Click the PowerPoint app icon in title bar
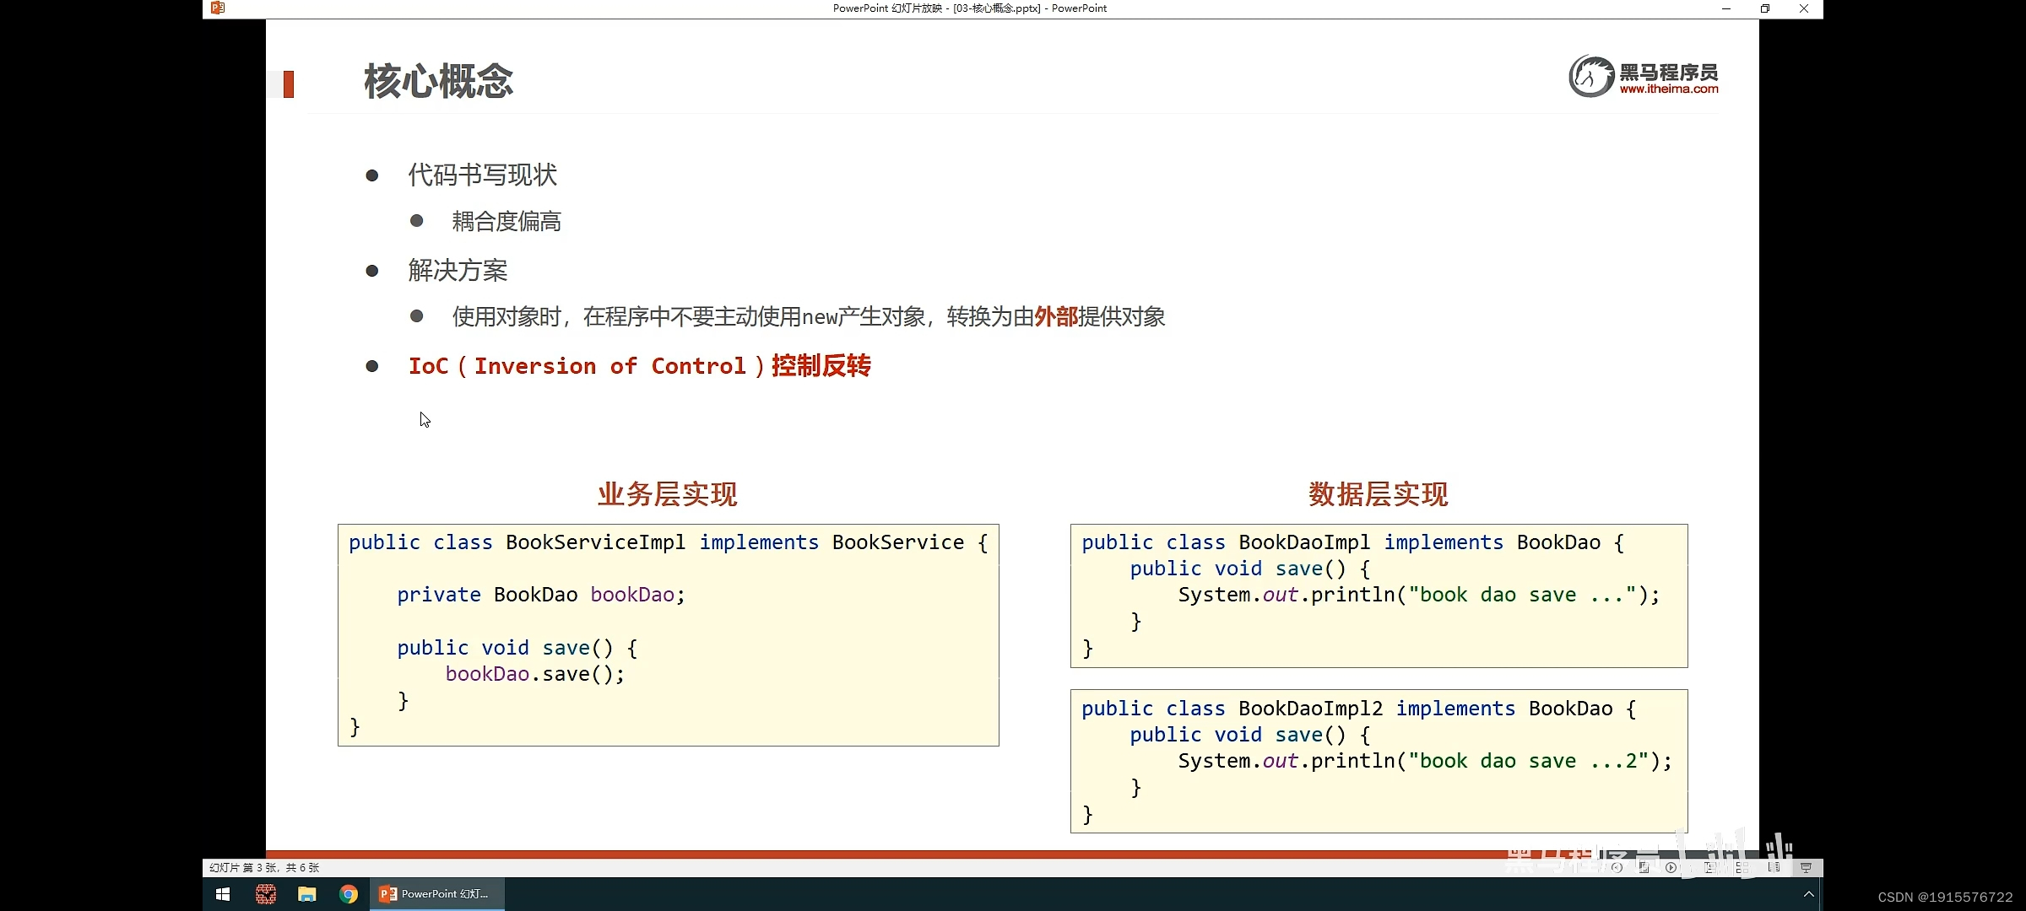The width and height of the screenshot is (2026, 911). click(218, 8)
